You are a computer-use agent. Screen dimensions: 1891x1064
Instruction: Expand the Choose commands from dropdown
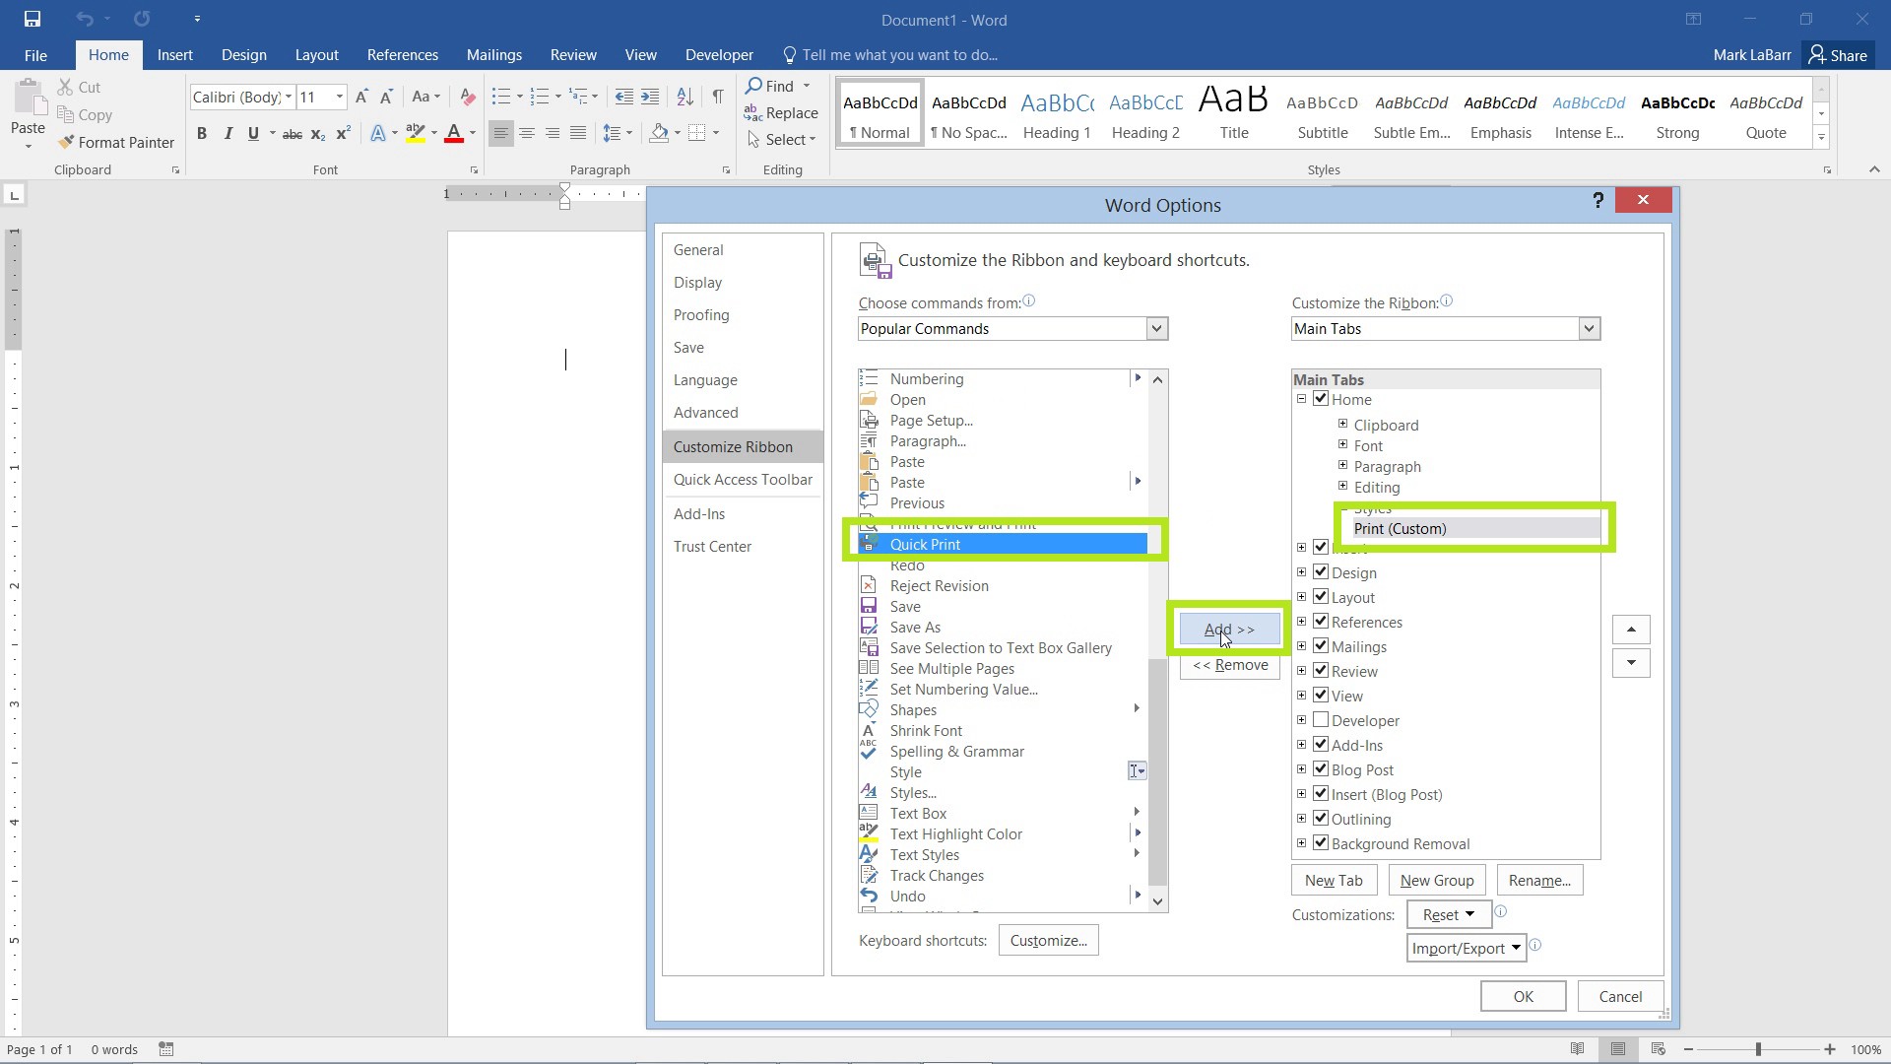pyautogui.click(x=1157, y=329)
